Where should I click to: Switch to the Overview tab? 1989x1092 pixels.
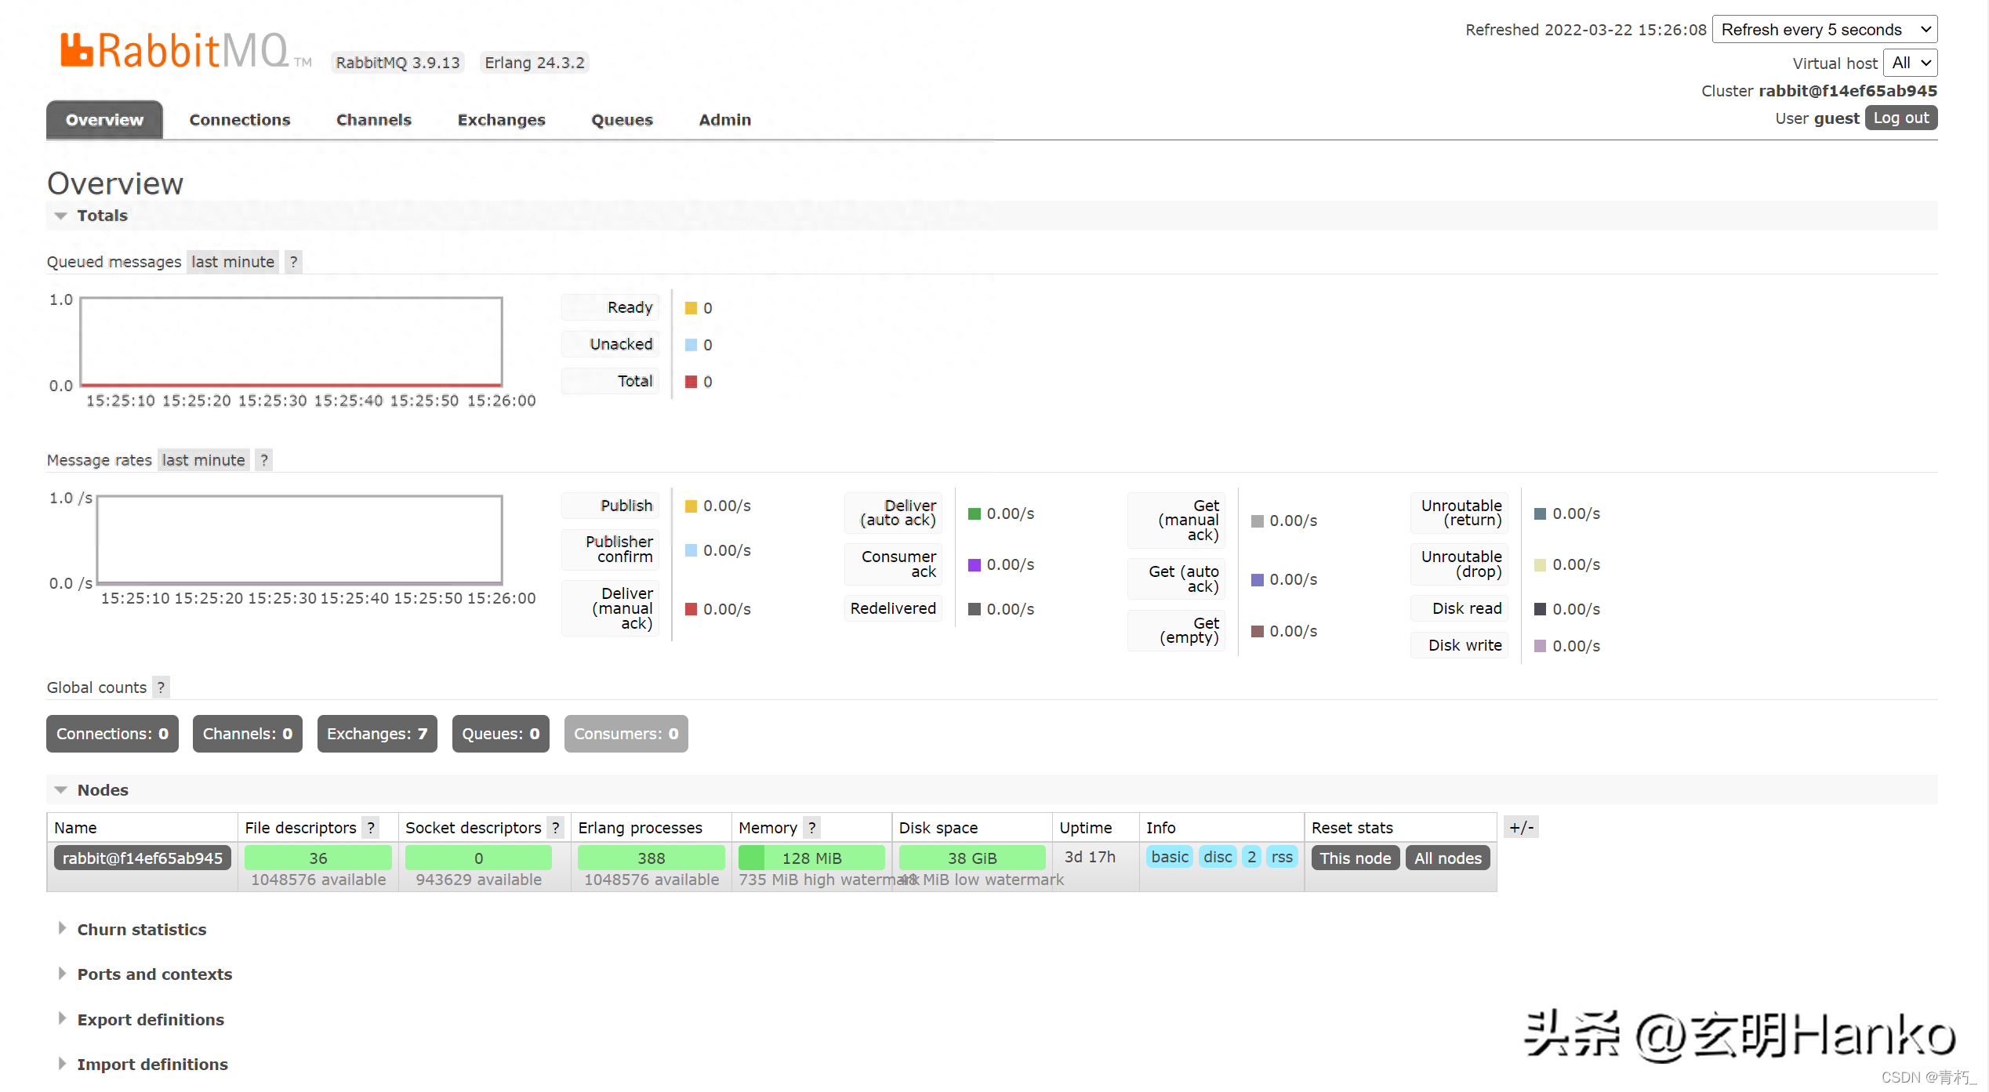pyautogui.click(x=104, y=120)
